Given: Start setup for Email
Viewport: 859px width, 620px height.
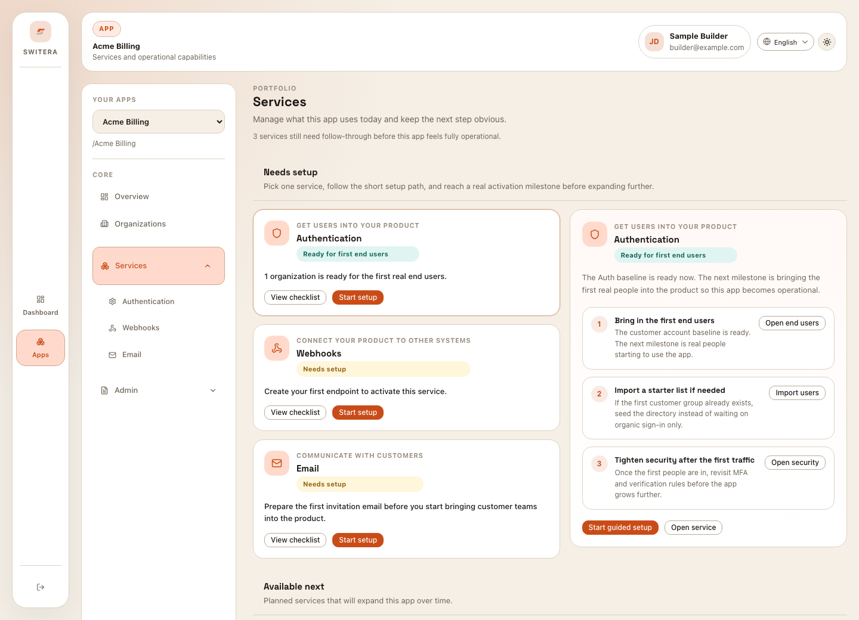Looking at the screenshot, I should tap(358, 540).
